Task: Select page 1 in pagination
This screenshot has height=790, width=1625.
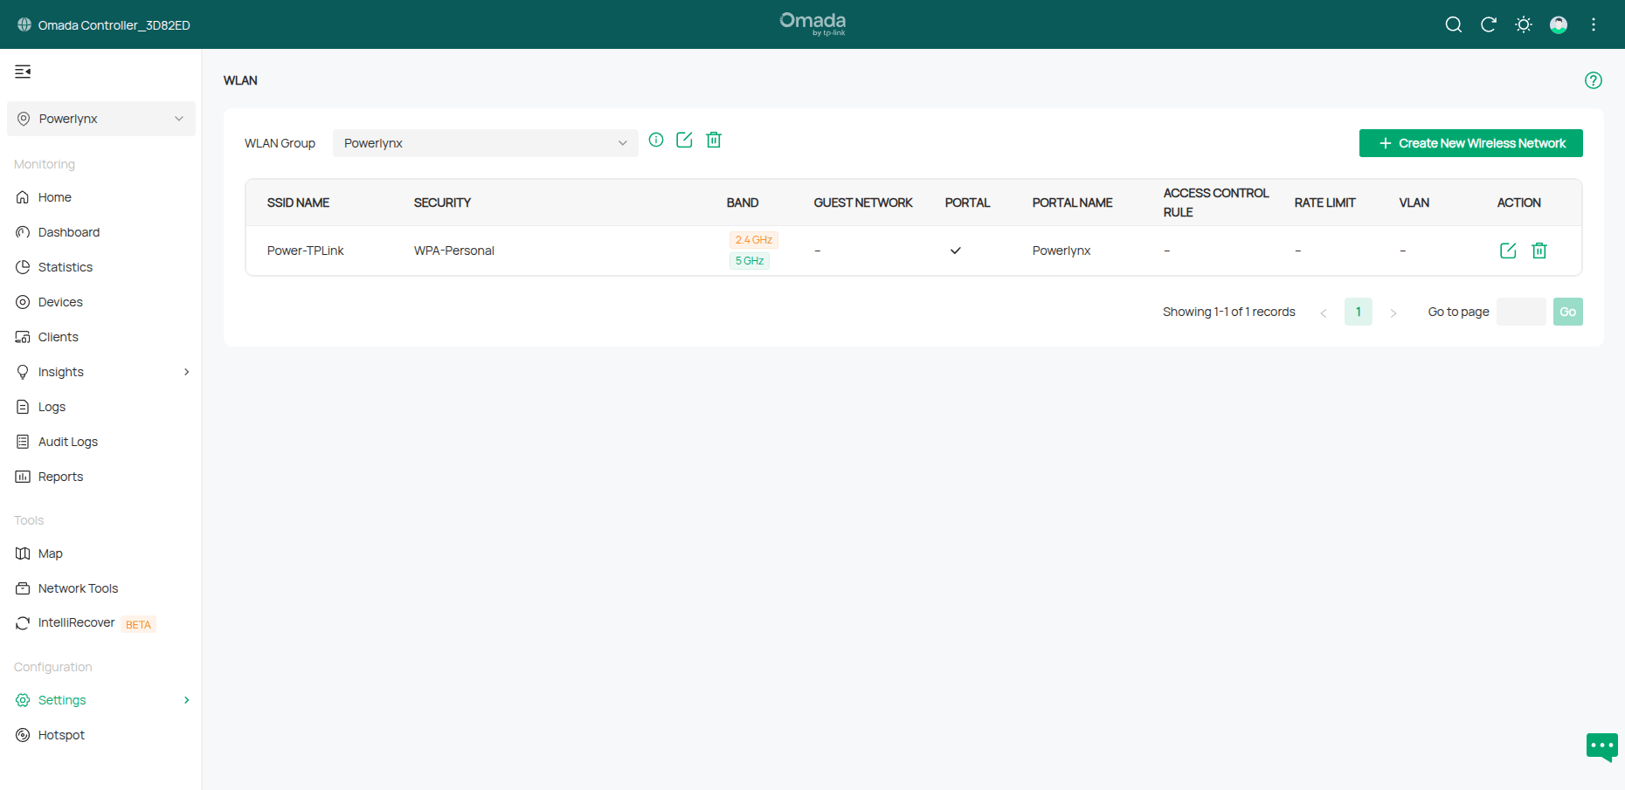Action: pos(1359,312)
